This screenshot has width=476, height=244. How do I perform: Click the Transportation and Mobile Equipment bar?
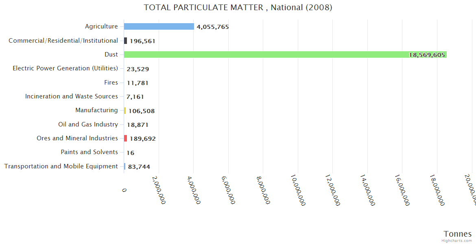(124, 166)
